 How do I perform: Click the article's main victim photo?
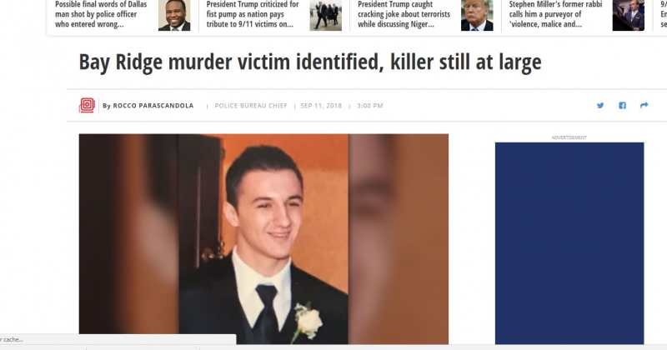click(x=263, y=239)
